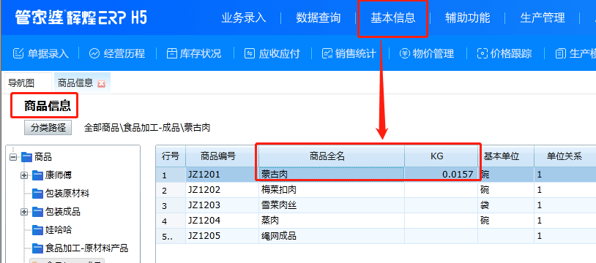This screenshot has width=596, height=263.
Task: Collapse the 商品 root tree node
Action: click(14, 157)
